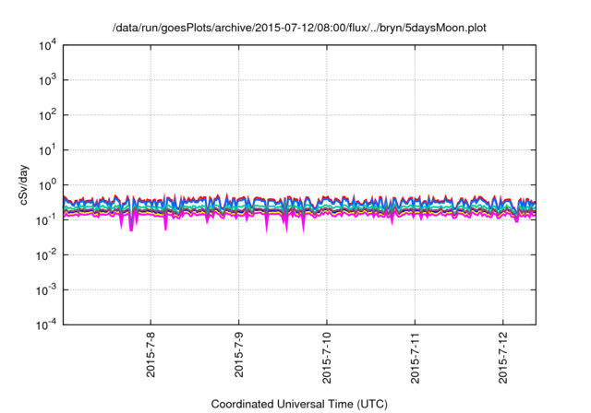The width and height of the screenshot is (591, 413).
Task: Click the 2015-7-11 date tick label
Action: (x=415, y=358)
